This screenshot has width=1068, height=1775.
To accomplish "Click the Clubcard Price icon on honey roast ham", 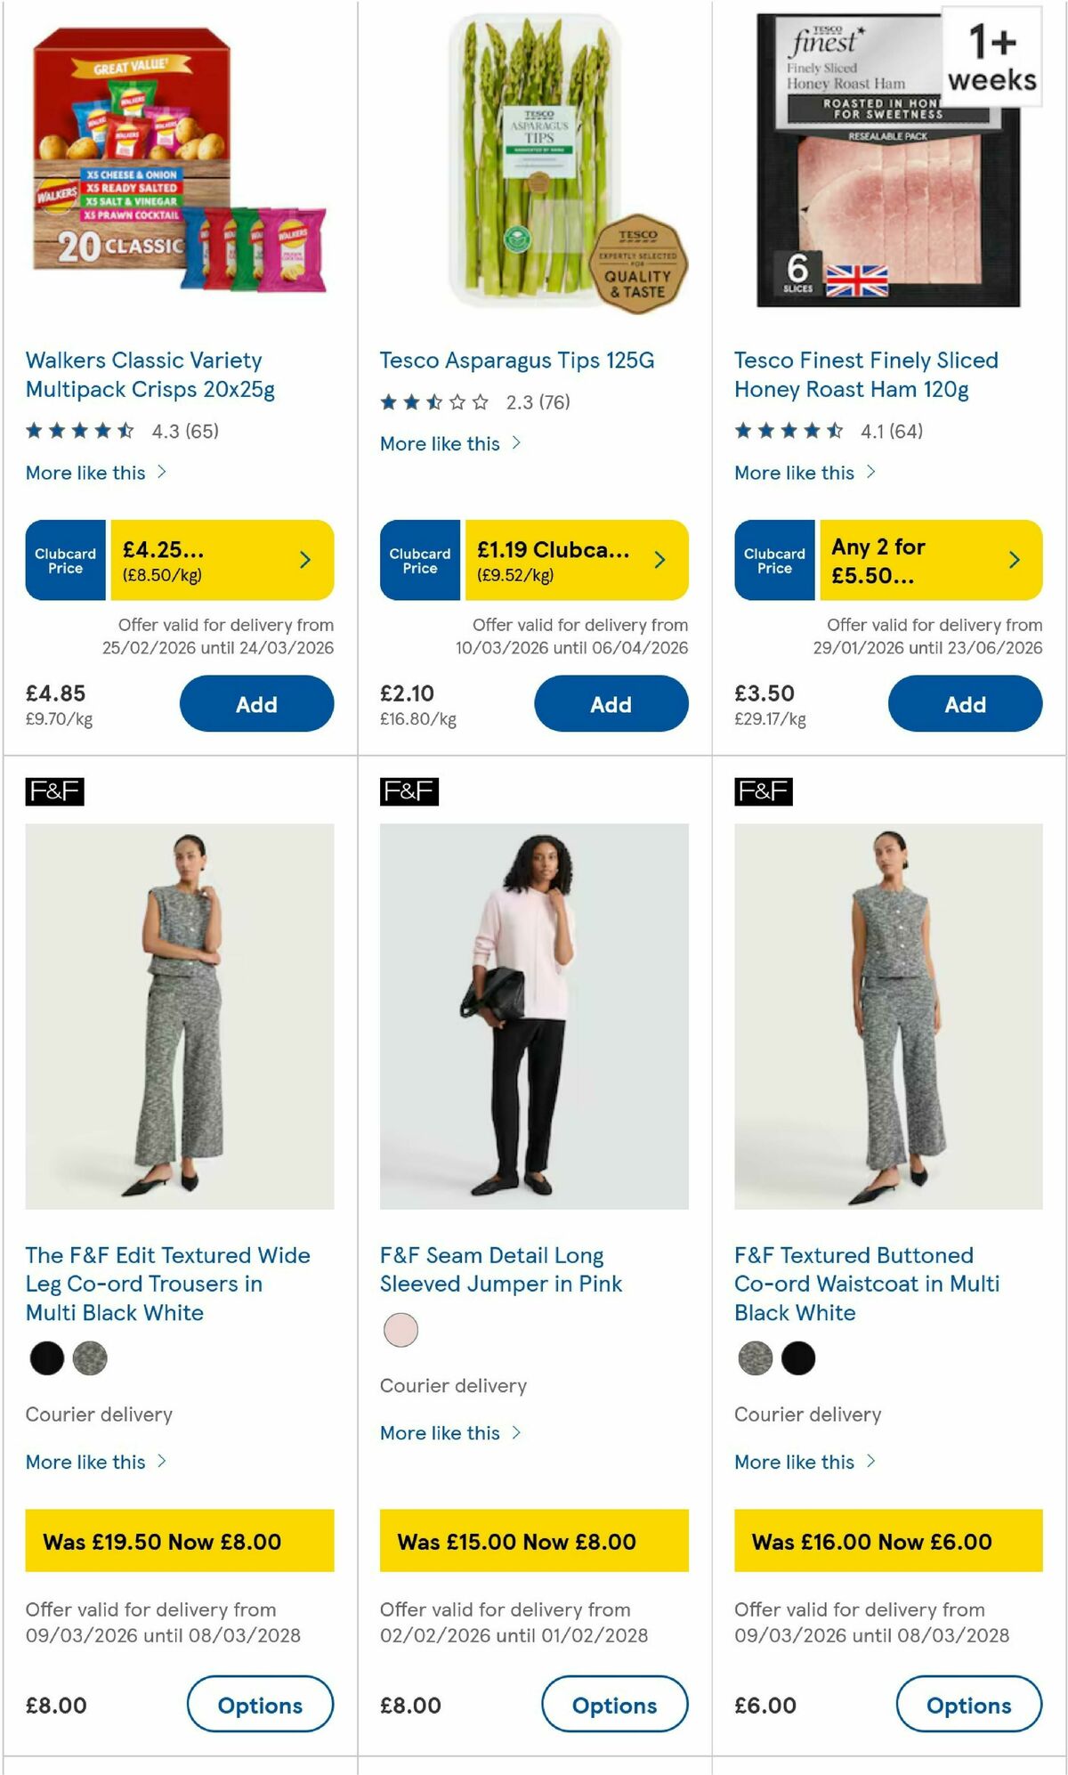I will pyautogui.click(x=773, y=559).
